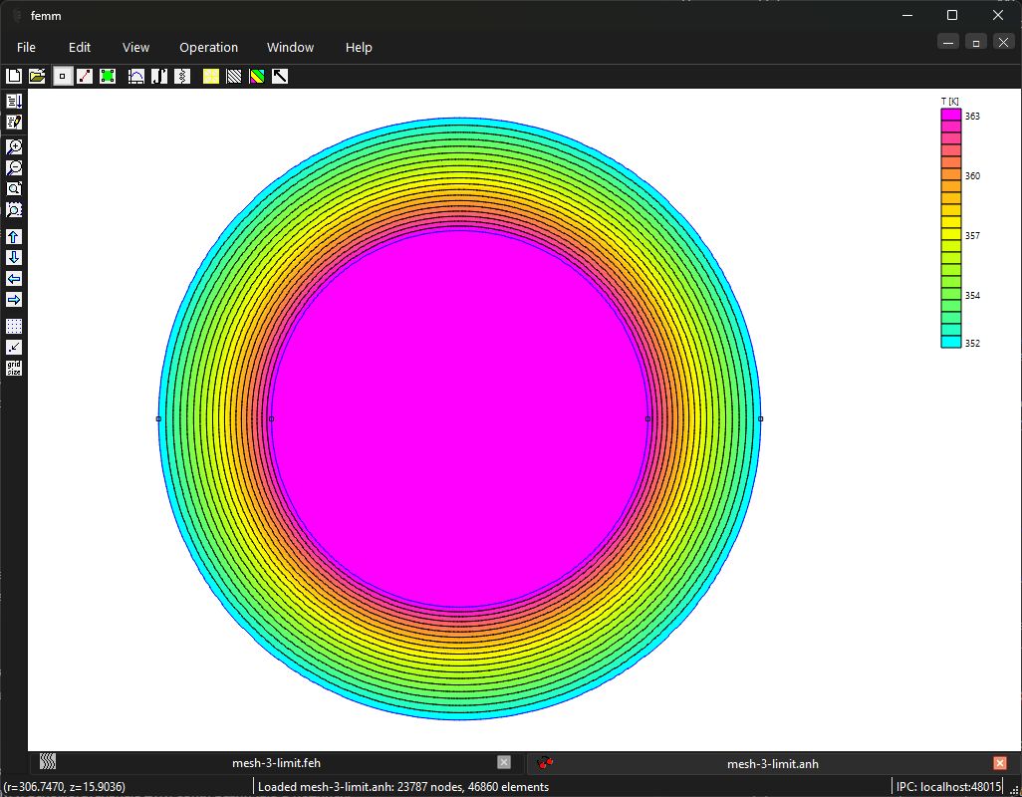Screen dimensions: 1022x797
Task: Switch to the mesh-3-limit.feh tab
Action: [x=276, y=762]
